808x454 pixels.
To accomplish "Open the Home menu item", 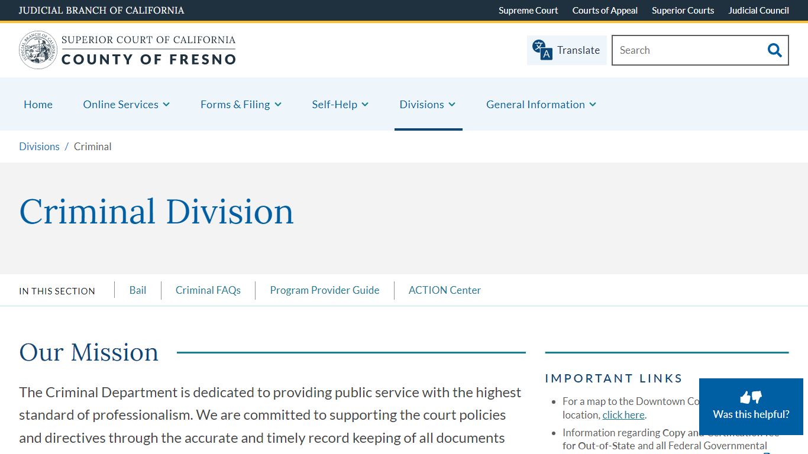I will coord(38,104).
